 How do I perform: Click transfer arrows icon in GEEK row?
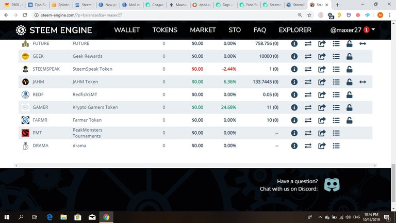click(308, 56)
